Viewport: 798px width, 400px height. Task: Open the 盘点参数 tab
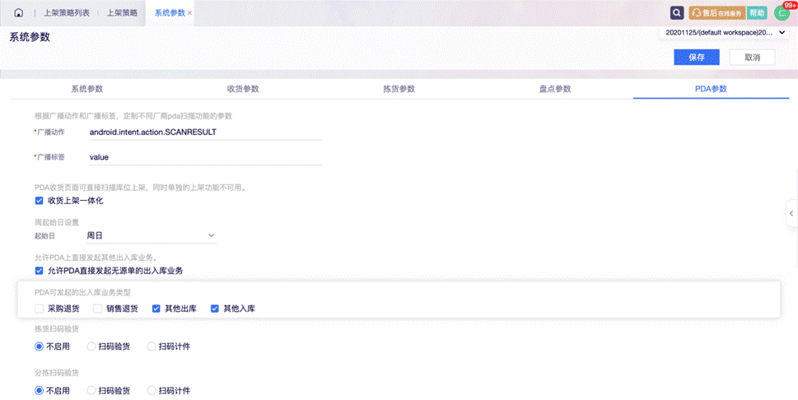click(x=555, y=89)
